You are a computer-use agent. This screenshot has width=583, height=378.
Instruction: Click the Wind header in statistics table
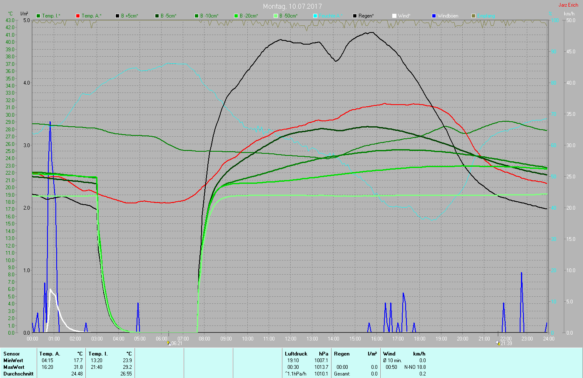[389, 354]
